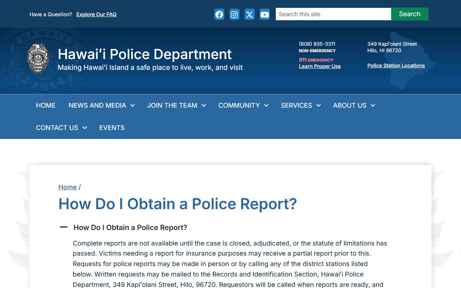Open the SERVICES menu

pos(296,105)
